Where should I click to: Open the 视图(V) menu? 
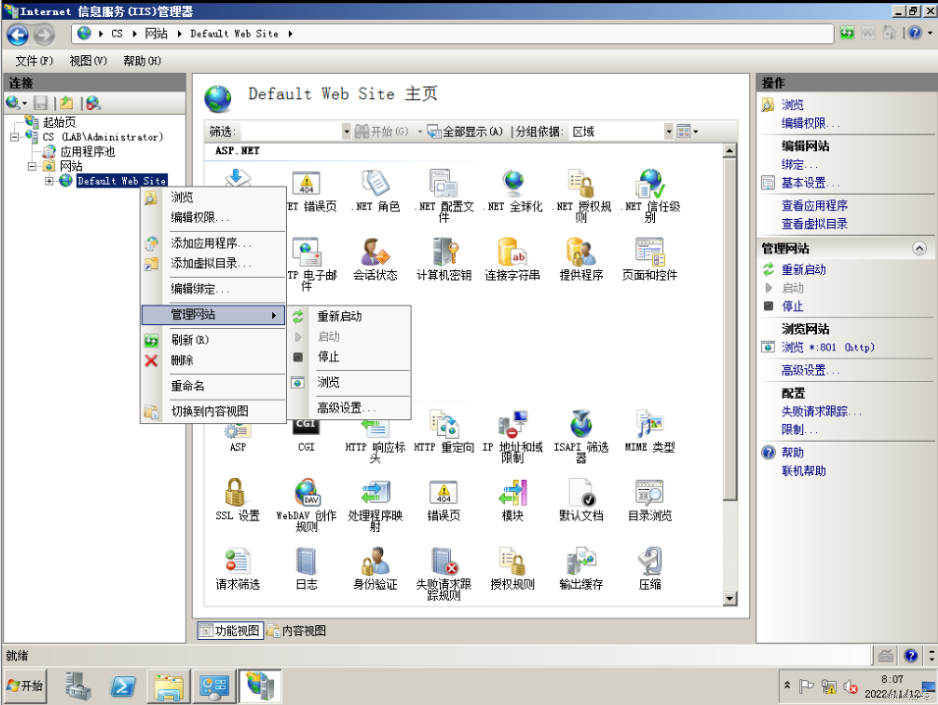(88, 61)
